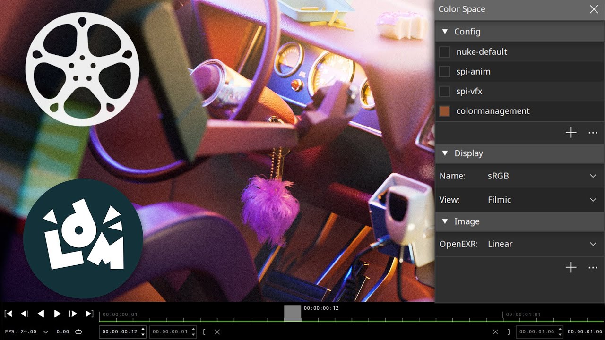Screen dimensions: 605x340
Task: Enable the spi-vfx config checkbox
Action: pos(444,92)
